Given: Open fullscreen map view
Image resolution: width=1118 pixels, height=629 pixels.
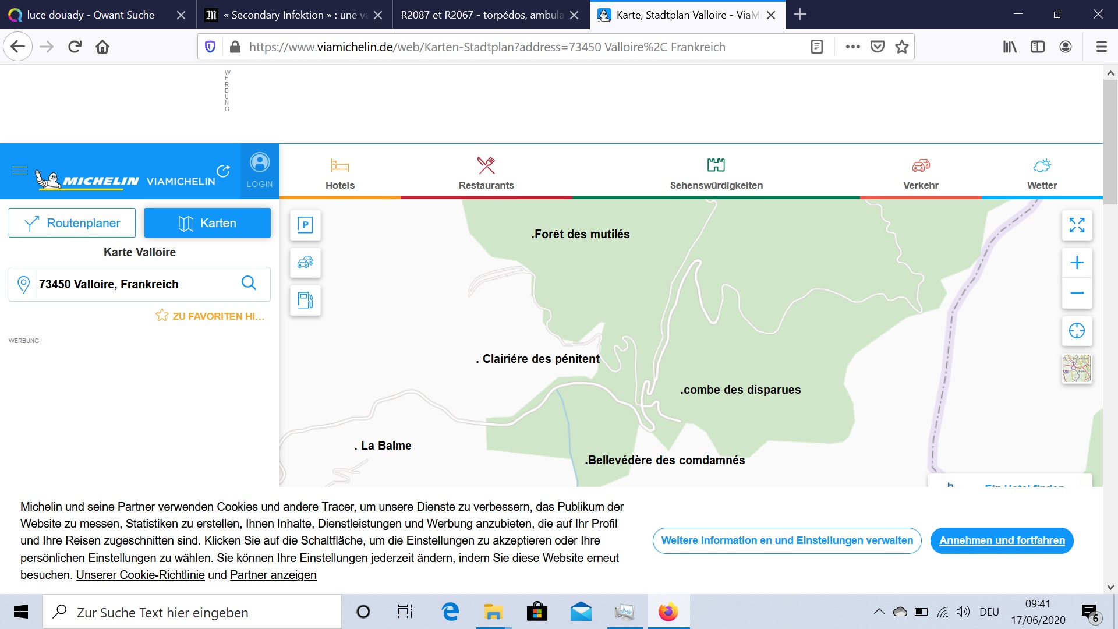Looking at the screenshot, I should (1077, 225).
